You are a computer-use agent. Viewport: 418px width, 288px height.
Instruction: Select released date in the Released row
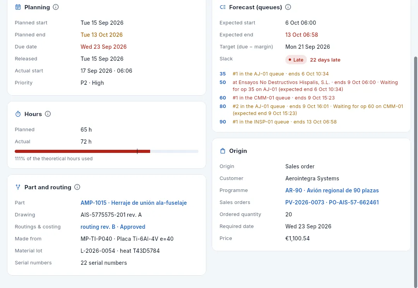[102, 59]
